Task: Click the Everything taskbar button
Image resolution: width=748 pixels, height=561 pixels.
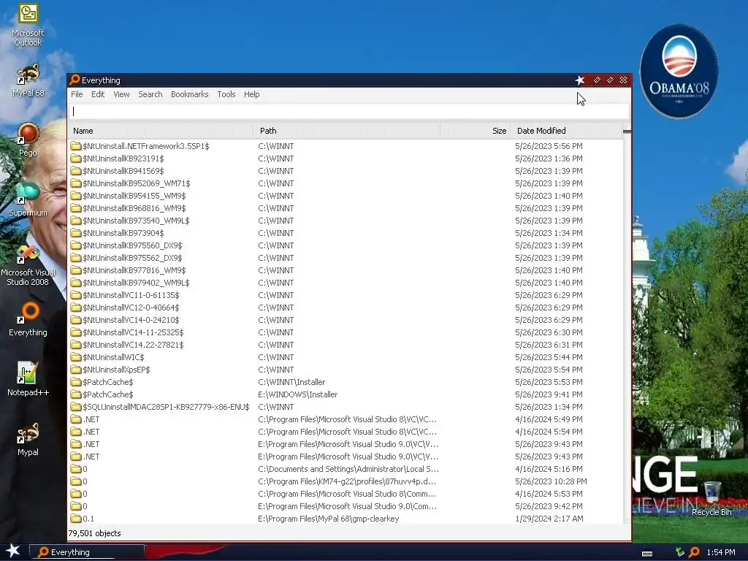Action: [87, 552]
